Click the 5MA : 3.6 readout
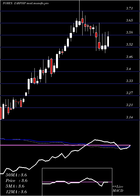Image resolution: width=140 pixels, height=196 pixels. (15, 186)
